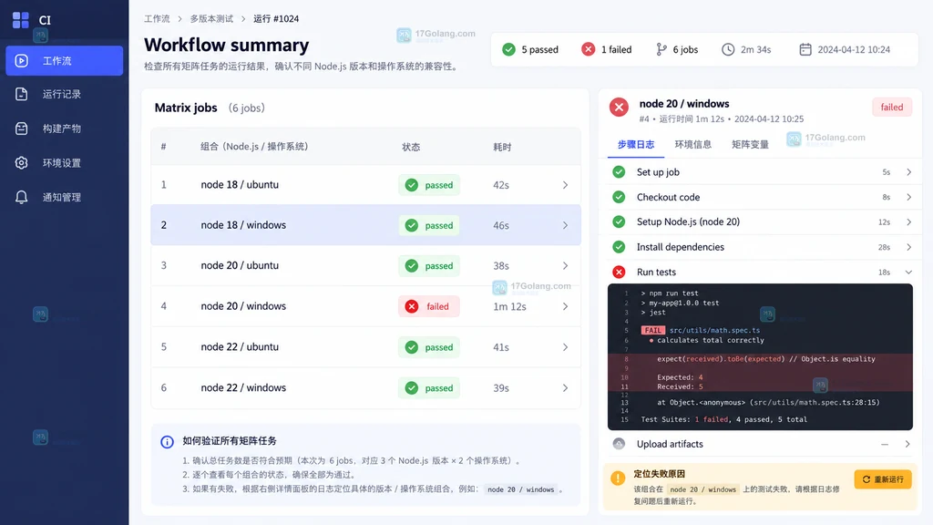Switch to the 矩阵变量 tab

750,145
